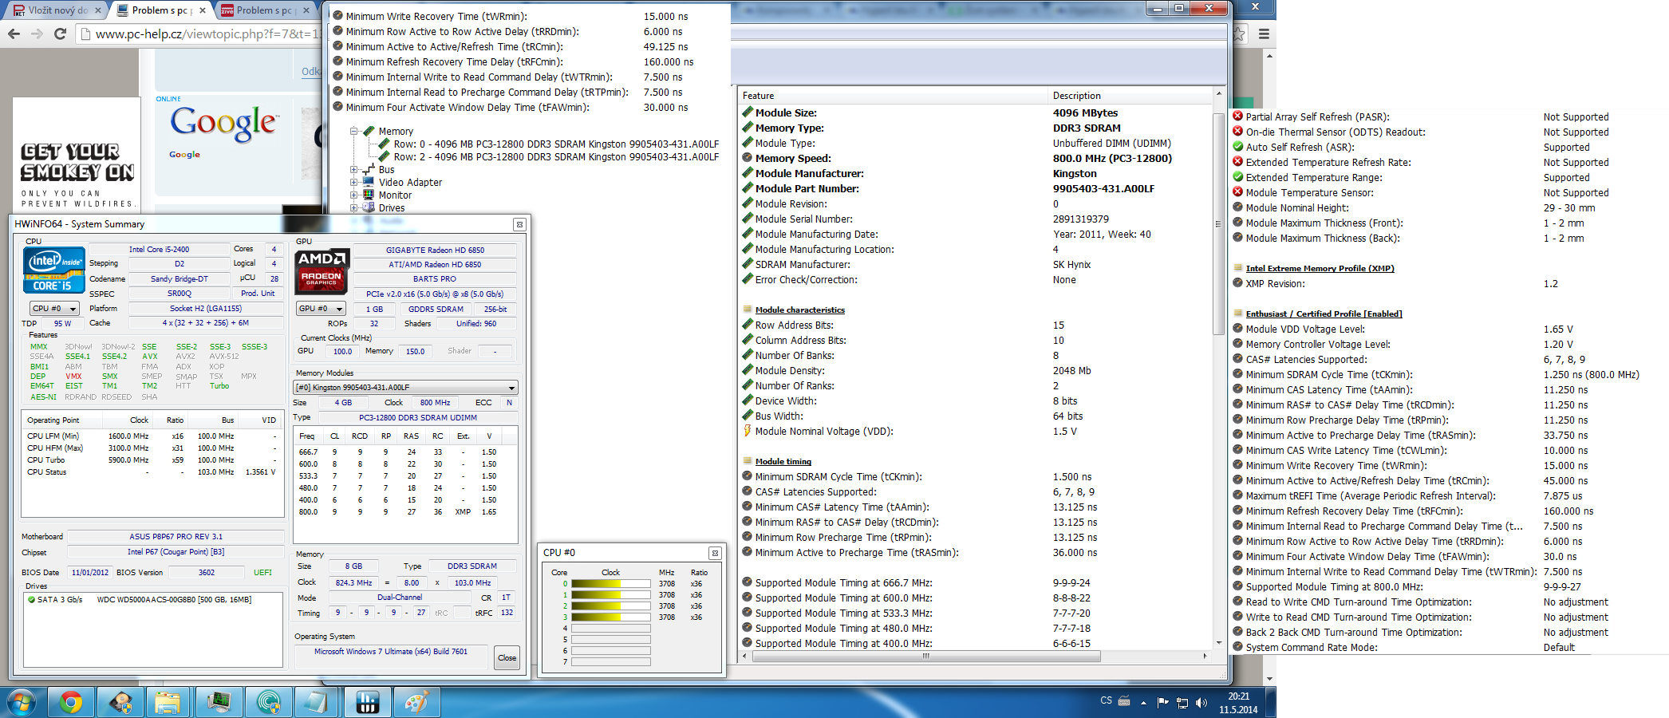Open the Kingston memory module dropdown
Image resolution: width=1669 pixels, height=718 pixels.
405,388
